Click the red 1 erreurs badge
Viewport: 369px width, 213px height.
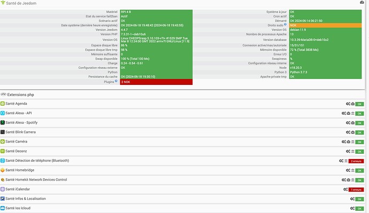pyautogui.click(x=356, y=190)
